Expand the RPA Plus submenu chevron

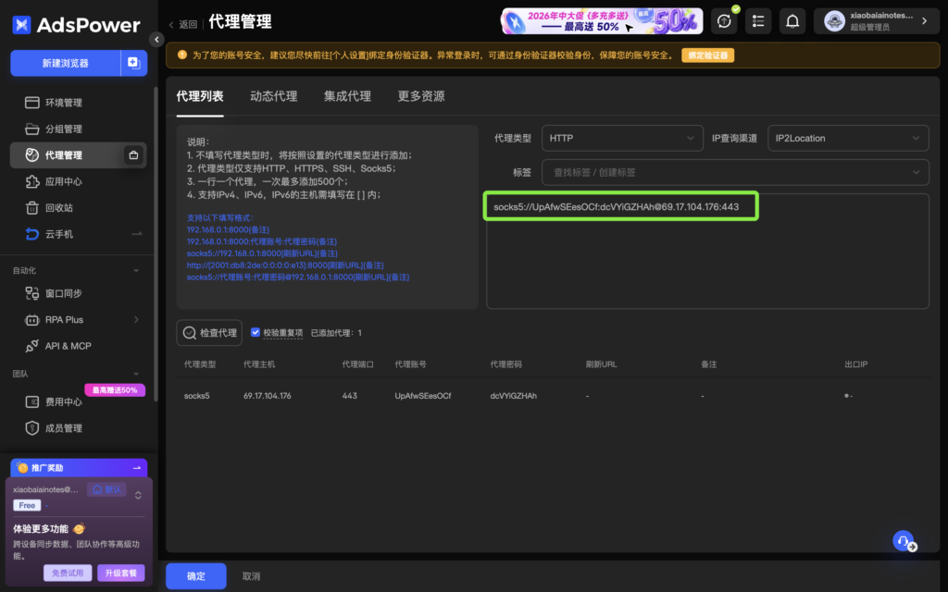click(136, 319)
